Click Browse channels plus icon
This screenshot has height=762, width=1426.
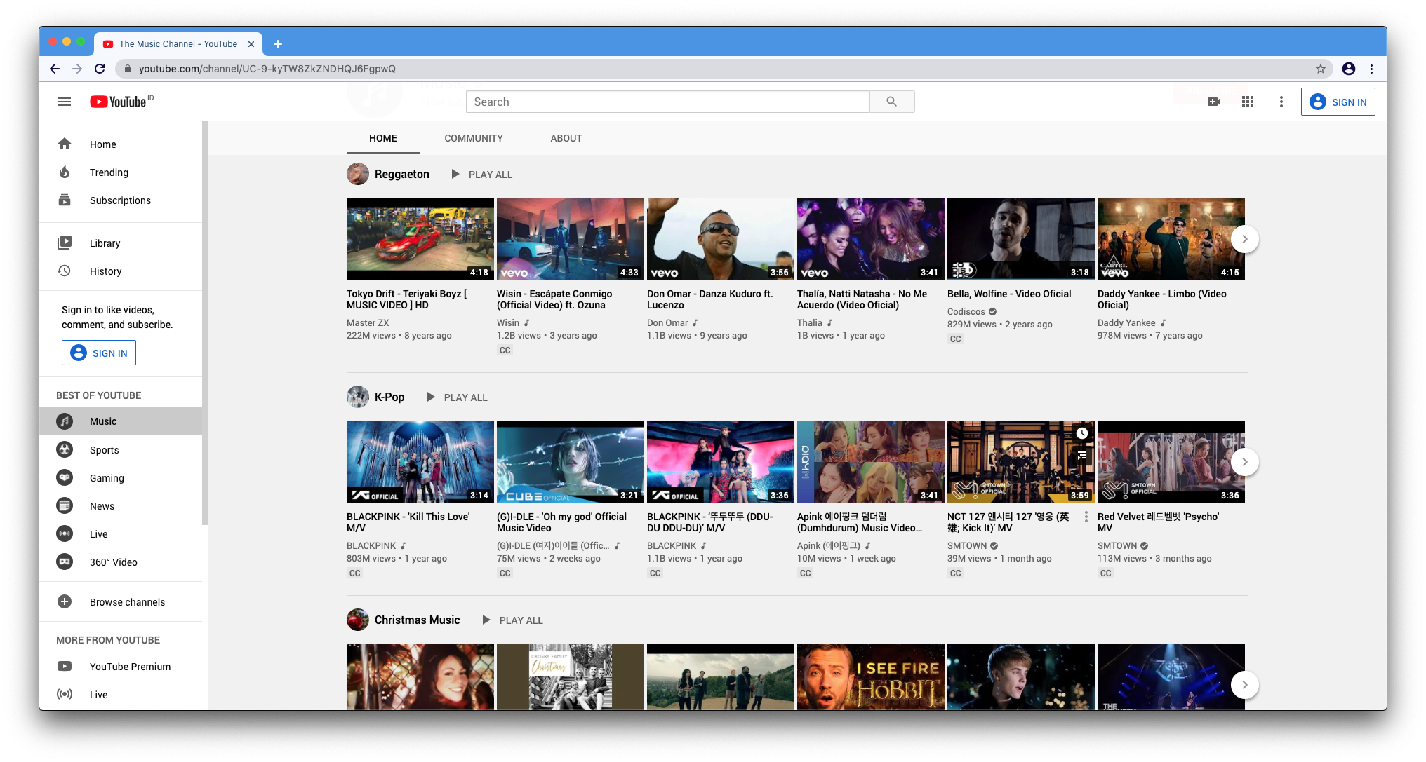tap(65, 602)
